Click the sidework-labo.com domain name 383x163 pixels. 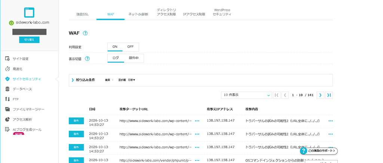tap(33, 22)
